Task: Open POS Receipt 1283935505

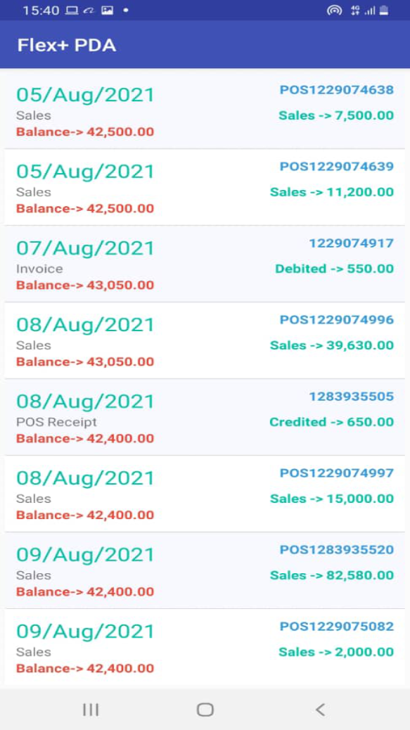Action: (x=205, y=417)
